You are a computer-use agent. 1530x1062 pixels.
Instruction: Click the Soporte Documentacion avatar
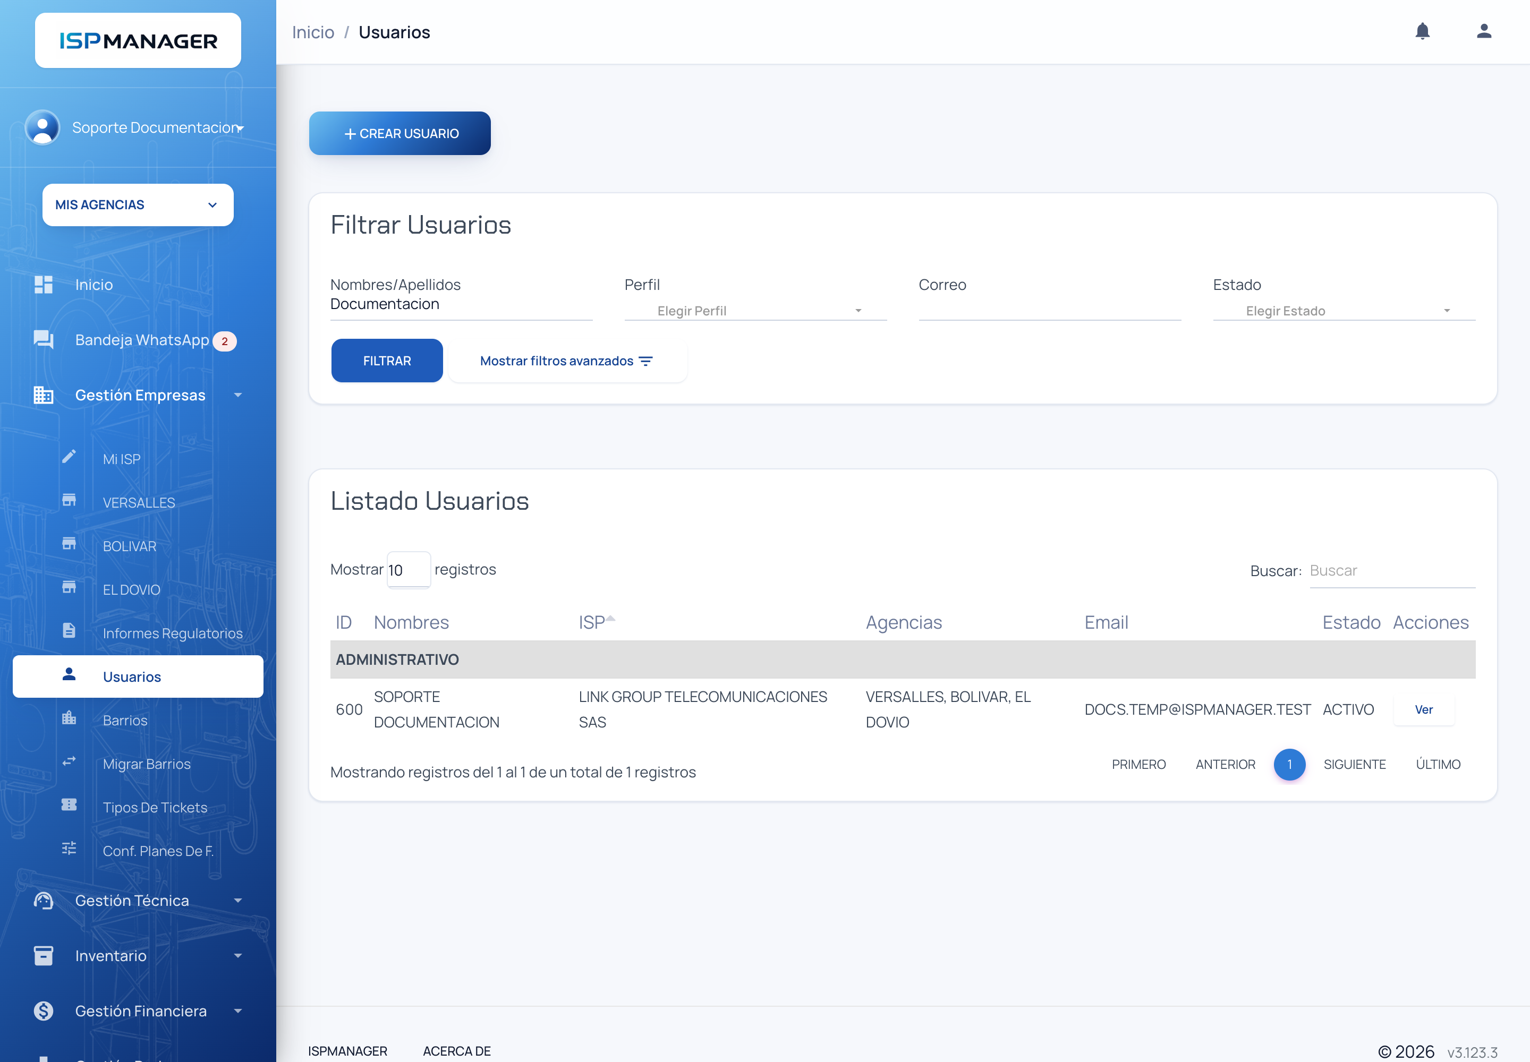click(x=42, y=127)
